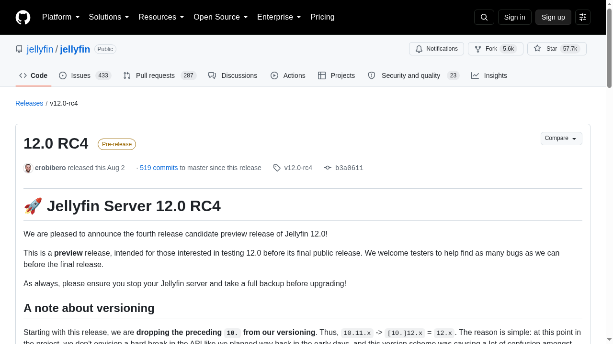613x344 pixels.
Task: Click the Notifications bell button
Action: coord(436,49)
